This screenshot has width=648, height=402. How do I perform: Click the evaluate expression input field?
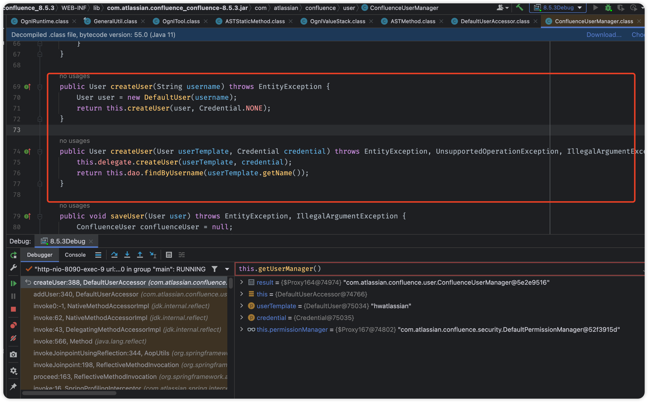(439, 269)
